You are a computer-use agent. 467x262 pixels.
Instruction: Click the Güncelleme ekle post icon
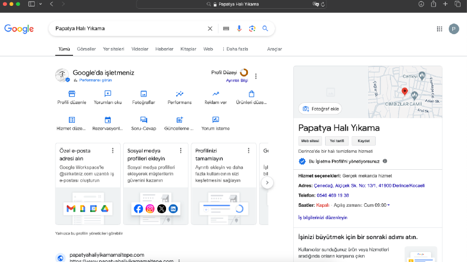click(180, 120)
